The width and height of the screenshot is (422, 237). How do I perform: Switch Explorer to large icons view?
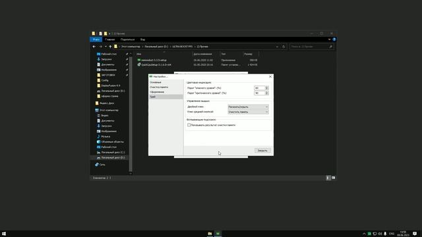coord(333,178)
